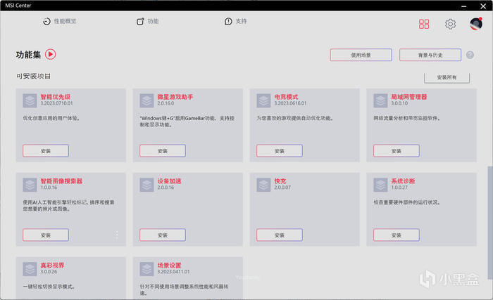Select the 智能优先级 title text
The width and height of the screenshot is (493, 300).
(56, 97)
